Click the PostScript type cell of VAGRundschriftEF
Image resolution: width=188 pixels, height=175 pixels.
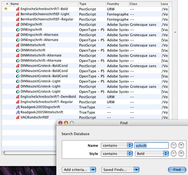87,118
